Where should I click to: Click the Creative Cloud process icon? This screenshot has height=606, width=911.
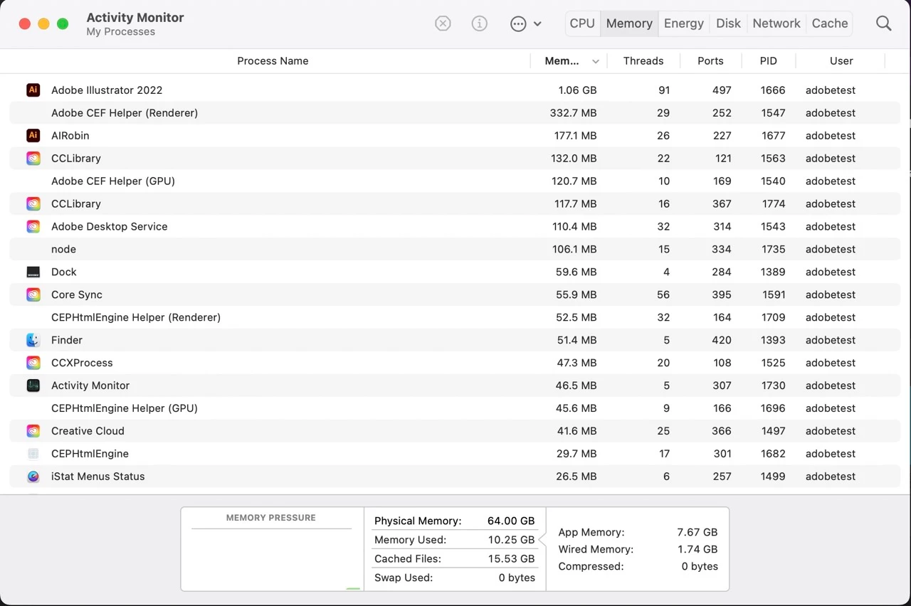[33, 432]
